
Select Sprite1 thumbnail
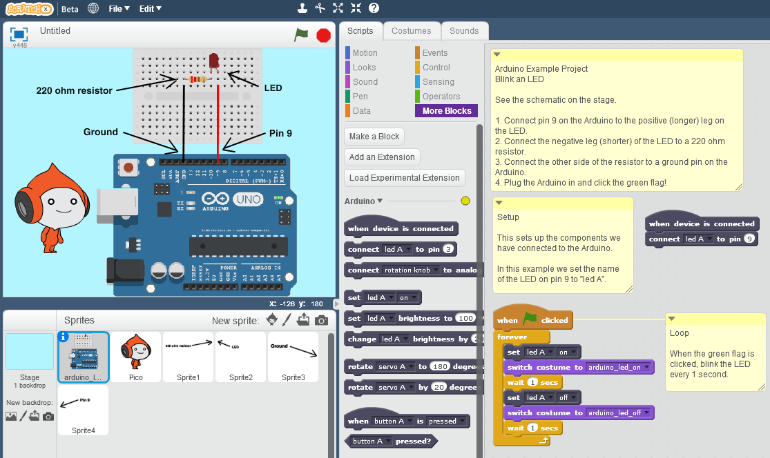(x=189, y=357)
